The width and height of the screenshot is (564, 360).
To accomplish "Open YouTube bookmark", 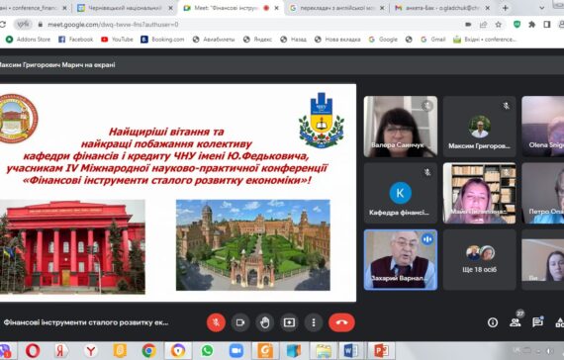I will point(117,40).
